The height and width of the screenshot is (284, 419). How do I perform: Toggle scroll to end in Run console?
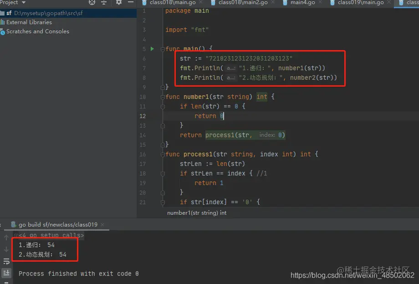6,273
